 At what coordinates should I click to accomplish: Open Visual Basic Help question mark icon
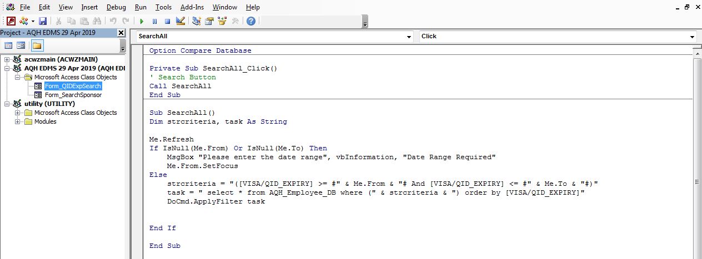point(251,21)
